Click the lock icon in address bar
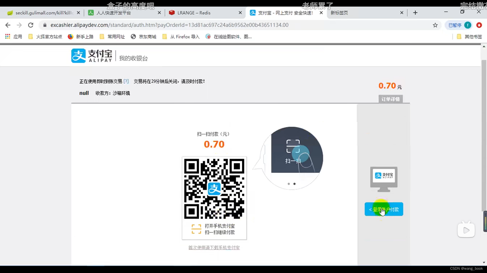The height and width of the screenshot is (273, 487). (45, 25)
